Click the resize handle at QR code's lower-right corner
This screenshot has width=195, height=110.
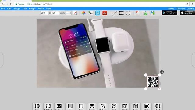tap(160, 89)
